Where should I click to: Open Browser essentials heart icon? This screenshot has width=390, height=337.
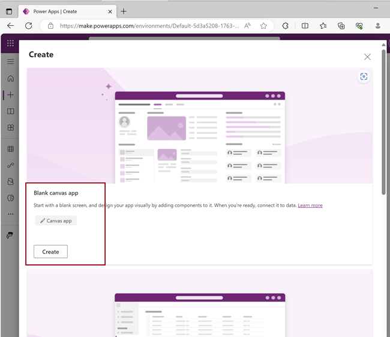[x=359, y=26]
